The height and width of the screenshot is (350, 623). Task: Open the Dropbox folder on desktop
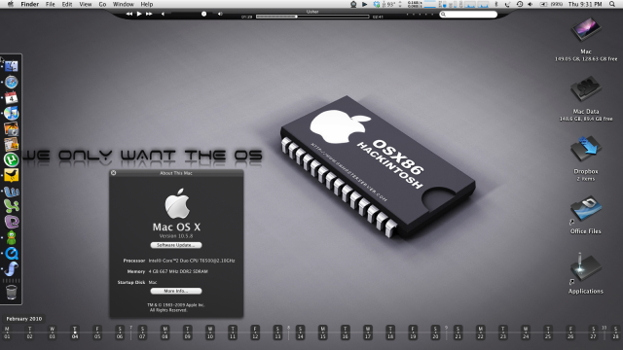click(586, 150)
